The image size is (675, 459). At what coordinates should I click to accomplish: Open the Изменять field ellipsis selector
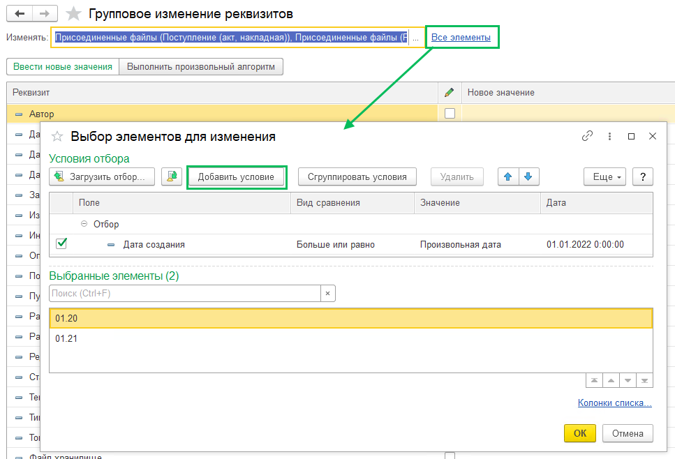pos(415,38)
